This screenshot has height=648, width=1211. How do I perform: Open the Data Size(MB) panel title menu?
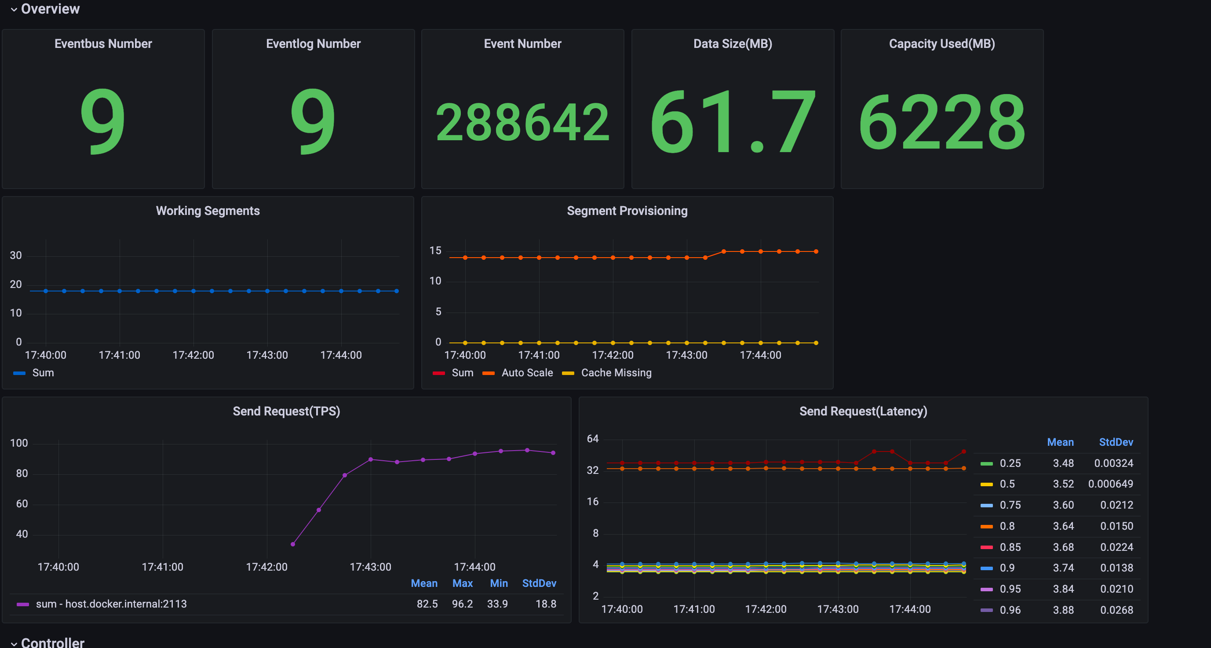(x=733, y=44)
